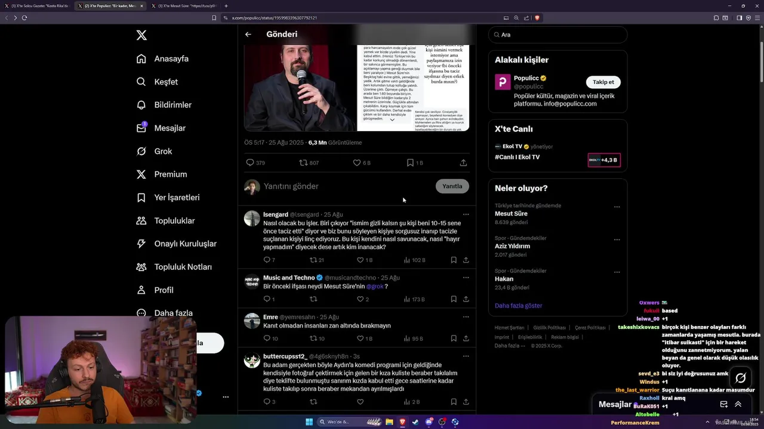
Task: Open the Grok floating button
Action: pyautogui.click(x=741, y=378)
